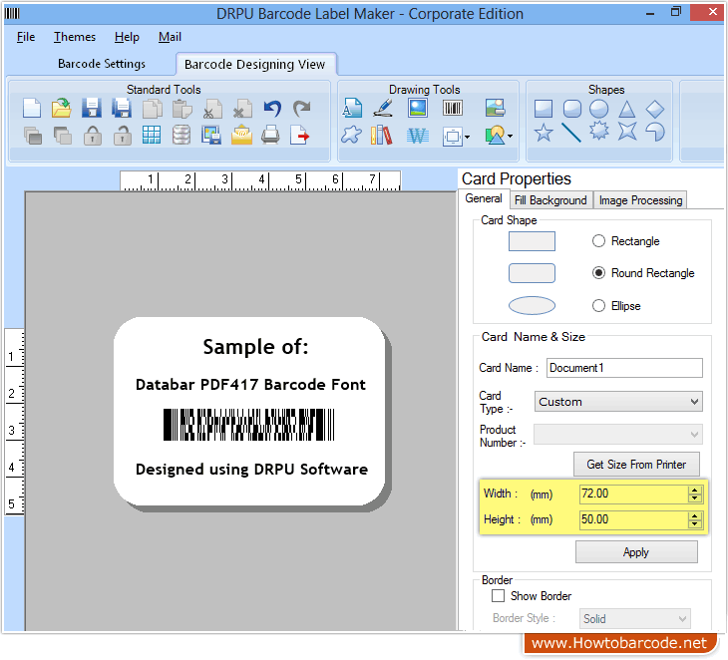Print the label with printer icon
This screenshot has height=660, width=728.
coord(270,135)
